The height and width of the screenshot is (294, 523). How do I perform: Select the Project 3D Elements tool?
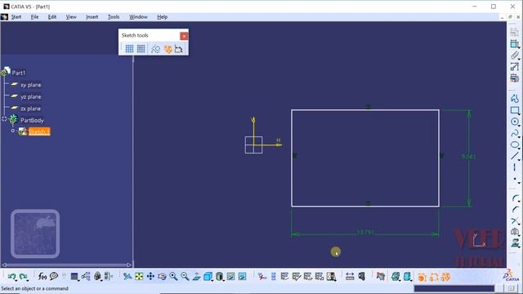pyautogui.click(x=515, y=243)
